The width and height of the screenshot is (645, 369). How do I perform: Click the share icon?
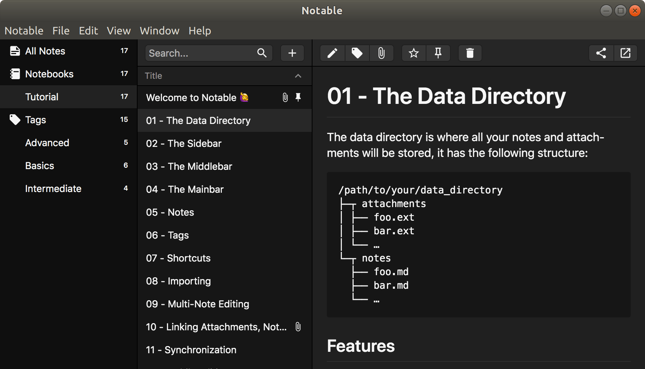[x=601, y=53]
